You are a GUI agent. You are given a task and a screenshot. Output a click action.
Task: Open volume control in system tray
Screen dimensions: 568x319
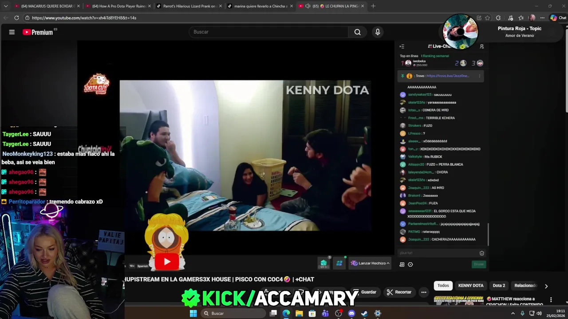pos(539,313)
